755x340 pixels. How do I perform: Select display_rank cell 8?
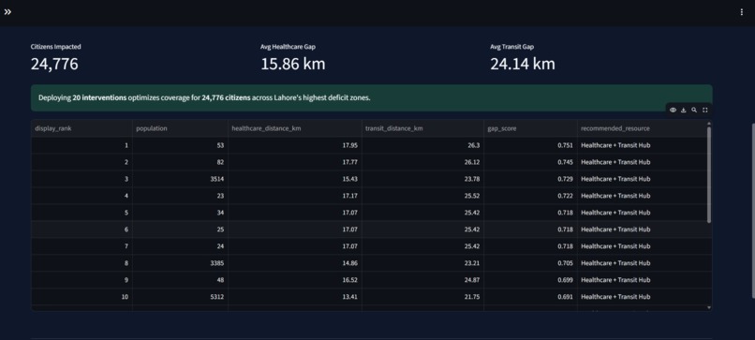tap(81, 263)
